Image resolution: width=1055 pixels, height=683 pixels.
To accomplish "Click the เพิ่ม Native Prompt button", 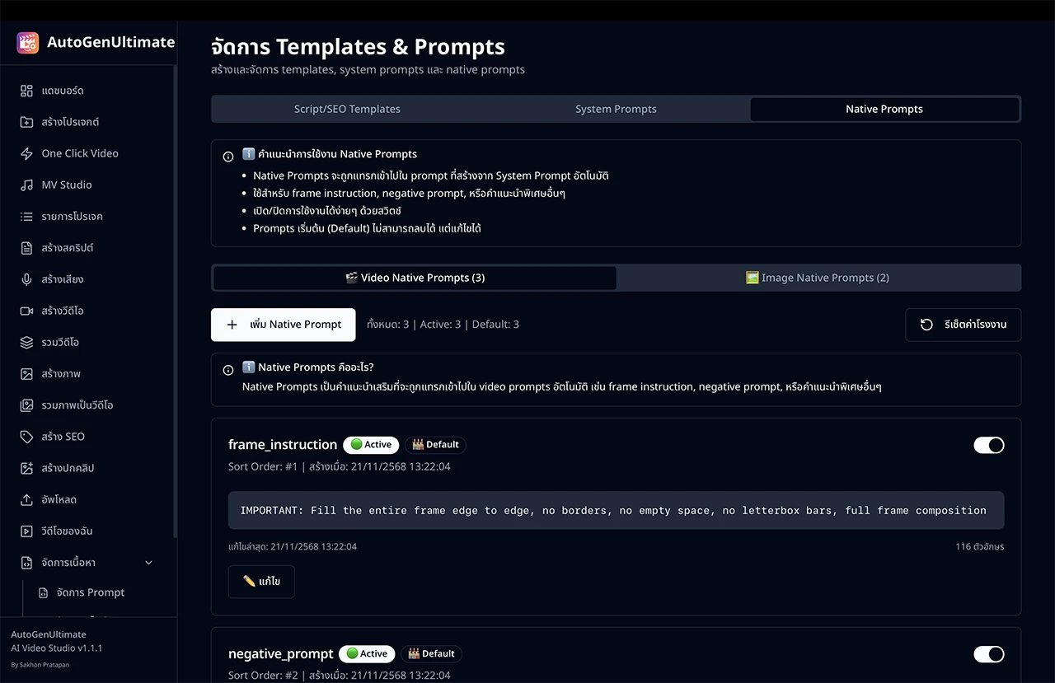I will pyautogui.click(x=284, y=325).
